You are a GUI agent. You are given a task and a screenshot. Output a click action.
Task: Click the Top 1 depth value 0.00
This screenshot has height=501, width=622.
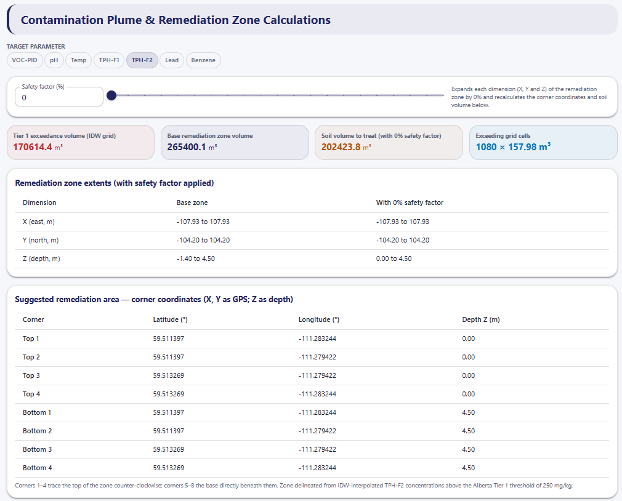tap(469, 339)
